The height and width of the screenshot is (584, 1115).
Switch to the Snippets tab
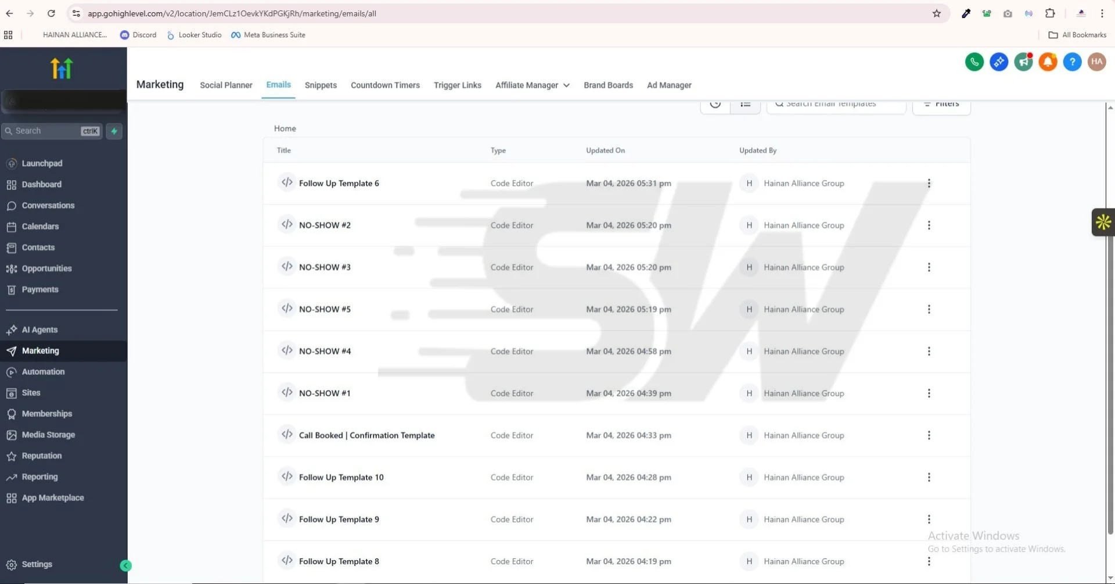pos(321,85)
